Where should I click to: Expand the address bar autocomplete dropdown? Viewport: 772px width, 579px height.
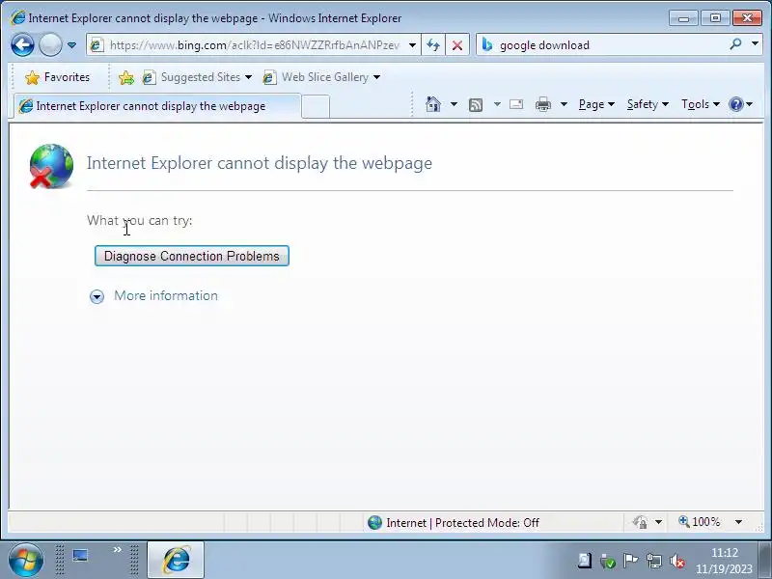pos(413,45)
